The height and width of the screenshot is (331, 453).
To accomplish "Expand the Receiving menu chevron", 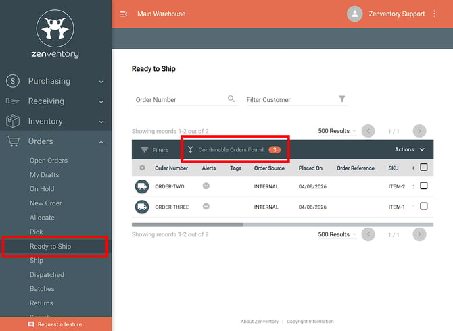I will pyautogui.click(x=101, y=102).
